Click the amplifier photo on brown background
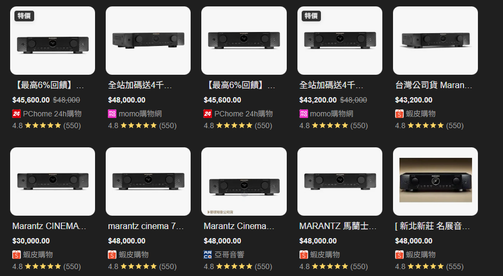Viewport: 503px width, 276px height. click(x=435, y=180)
